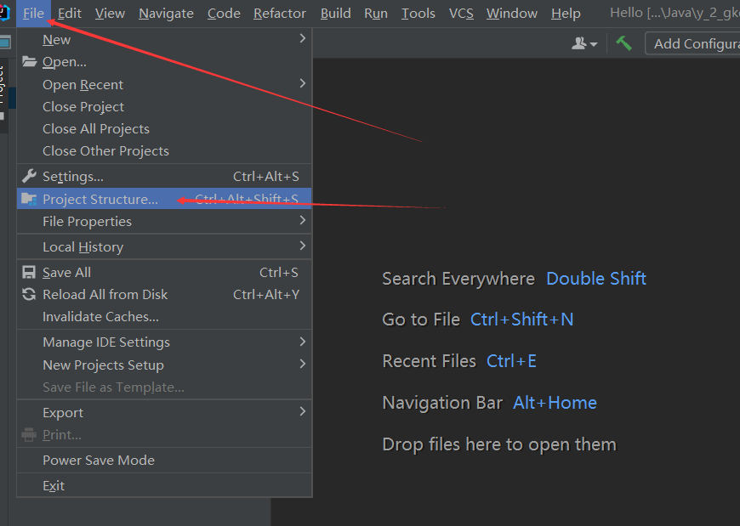Click the folder icon beside Open...

[29, 62]
